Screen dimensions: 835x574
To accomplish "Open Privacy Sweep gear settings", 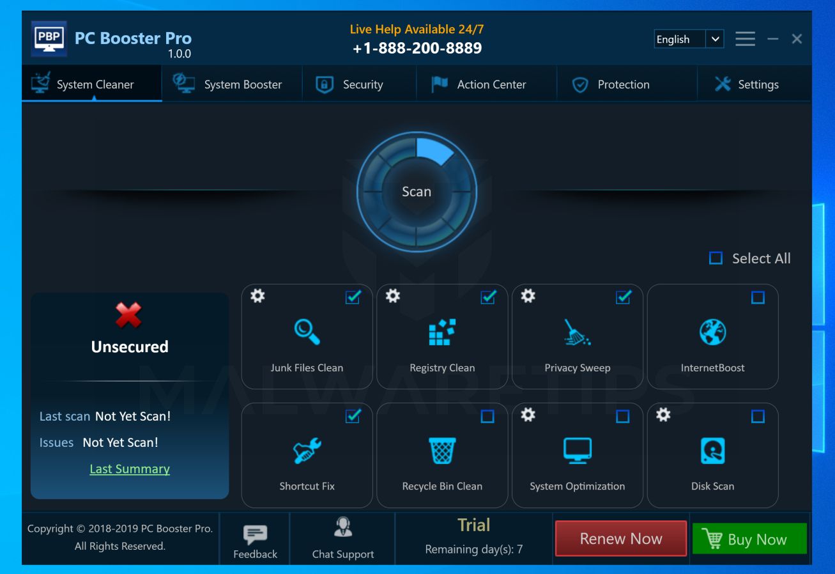I will point(528,296).
